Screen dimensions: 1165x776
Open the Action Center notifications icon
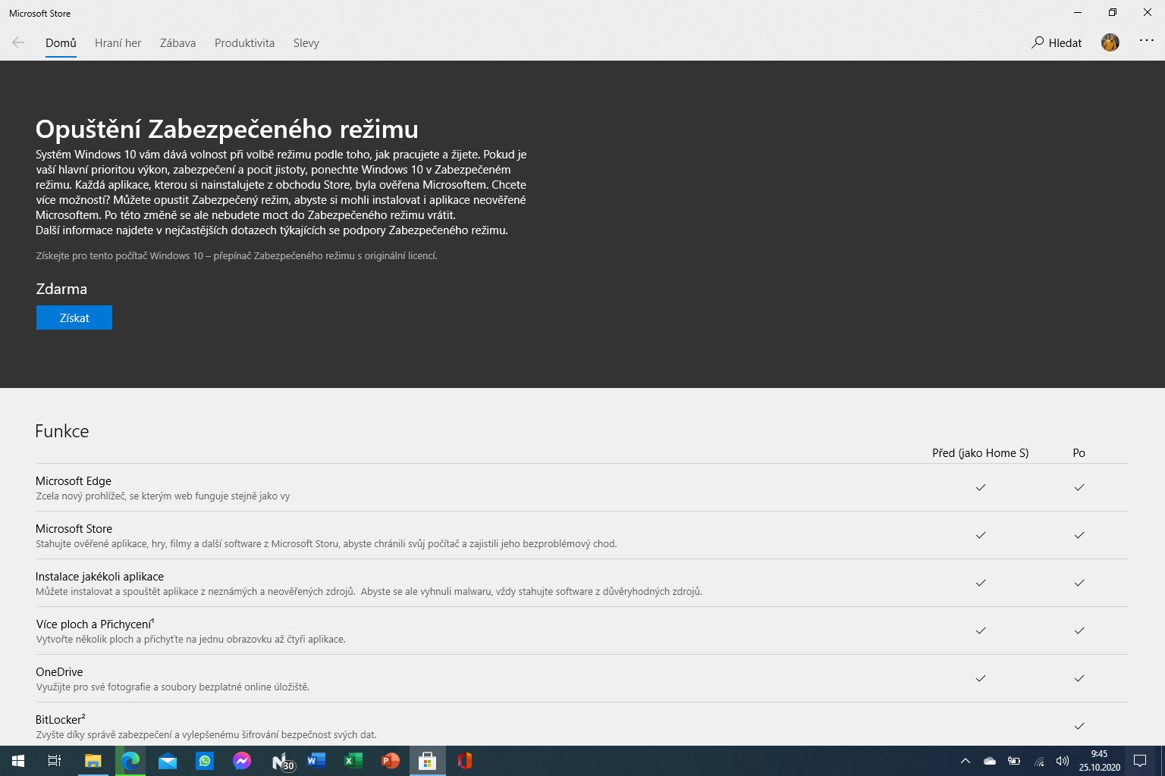tap(1139, 761)
